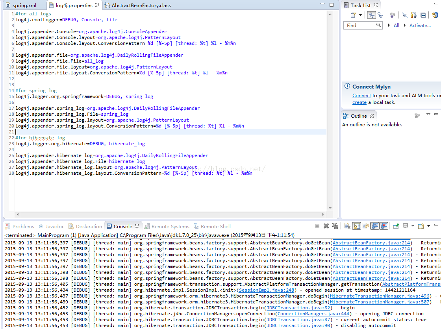Click the SessionImpl.java:248 link in Console
This screenshot has height=329, width=441.
pyautogui.click(x=267, y=290)
